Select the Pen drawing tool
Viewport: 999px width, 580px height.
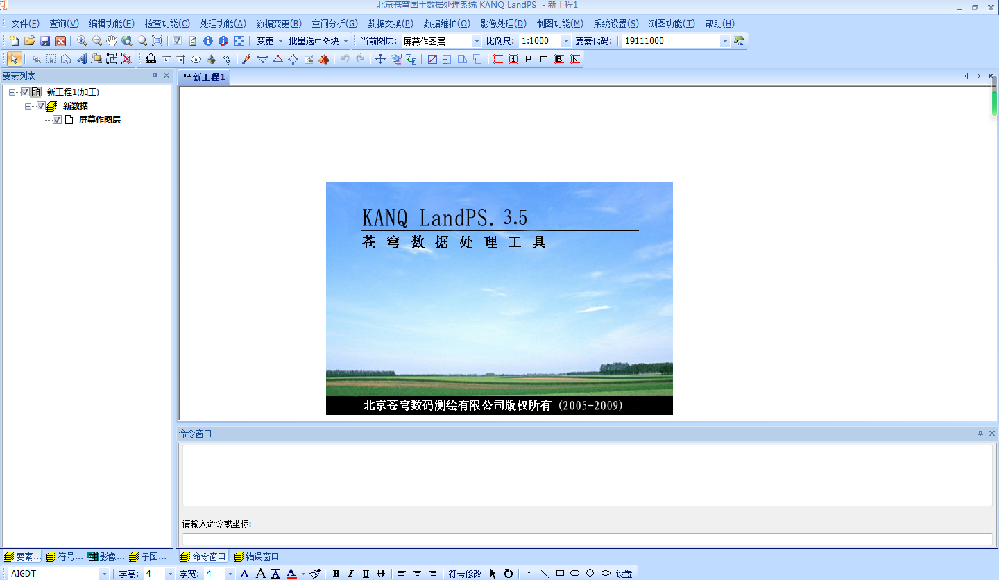pos(245,59)
